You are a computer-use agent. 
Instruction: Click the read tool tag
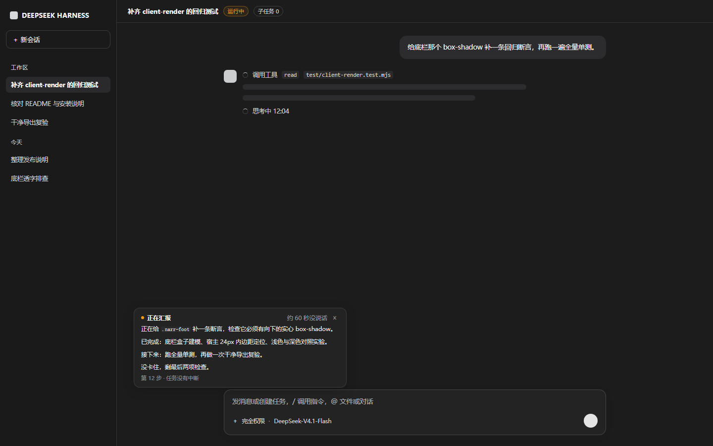point(291,75)
